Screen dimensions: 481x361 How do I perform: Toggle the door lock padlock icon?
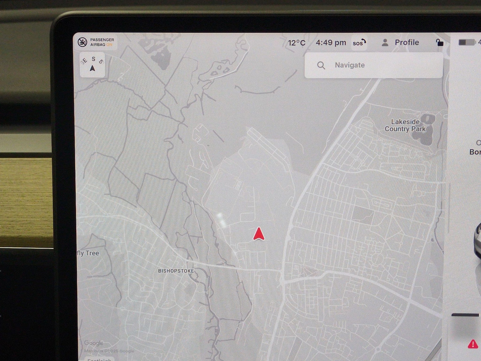pyautogui.click(x=440, y=43)
